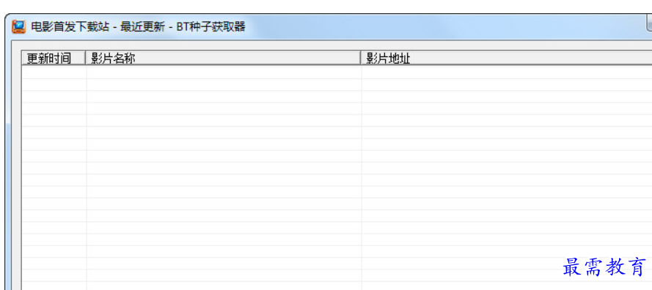The image size is (652, 290).
Task: Click the window title text 电影首发下载站
Action: pos(70,27)
